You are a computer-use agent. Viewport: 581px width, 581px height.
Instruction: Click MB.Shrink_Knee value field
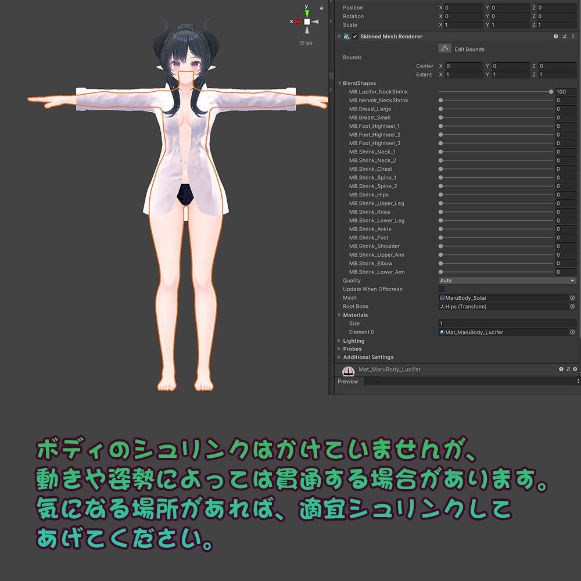point(566,212)
